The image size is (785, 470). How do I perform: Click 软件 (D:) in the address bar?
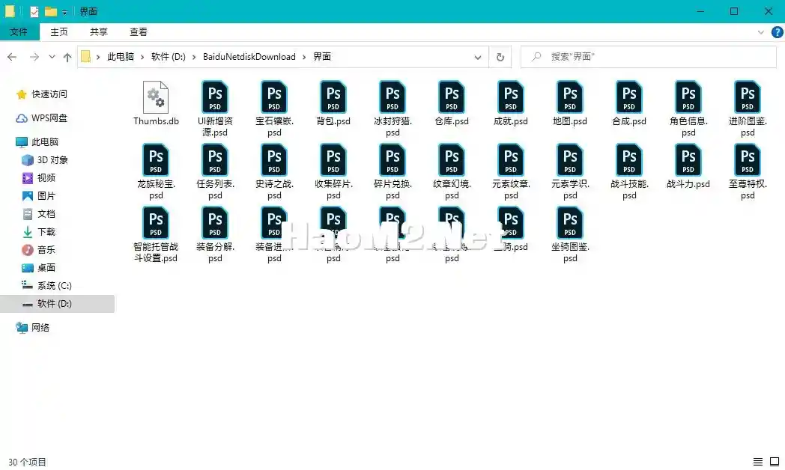tap(169, 57)
